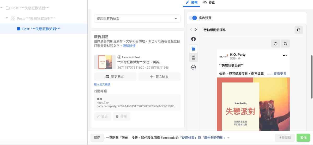Select the Facebook placement icon
The width and height of the screenshot is (313, 145).
[194, 39]
